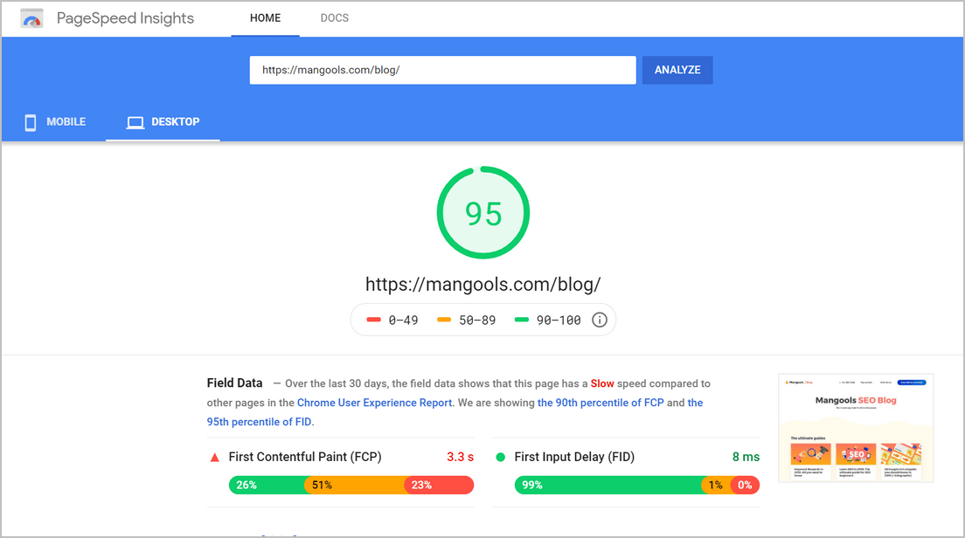Click the FCP 23% red bar segment
965x538 pixels.
pos(440,485)
